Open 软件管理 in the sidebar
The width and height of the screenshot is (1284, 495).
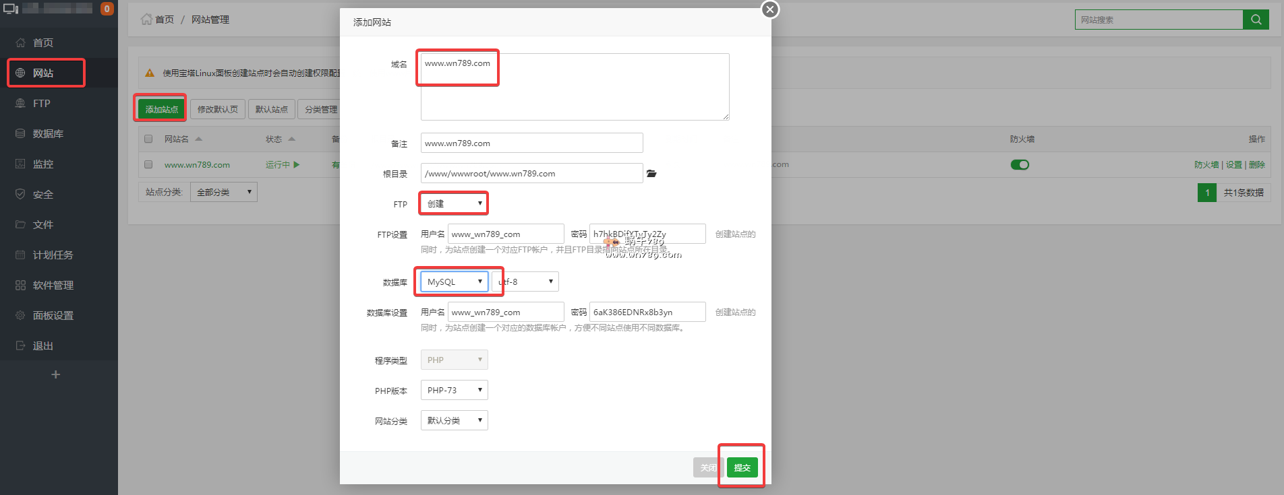(53, 286)
